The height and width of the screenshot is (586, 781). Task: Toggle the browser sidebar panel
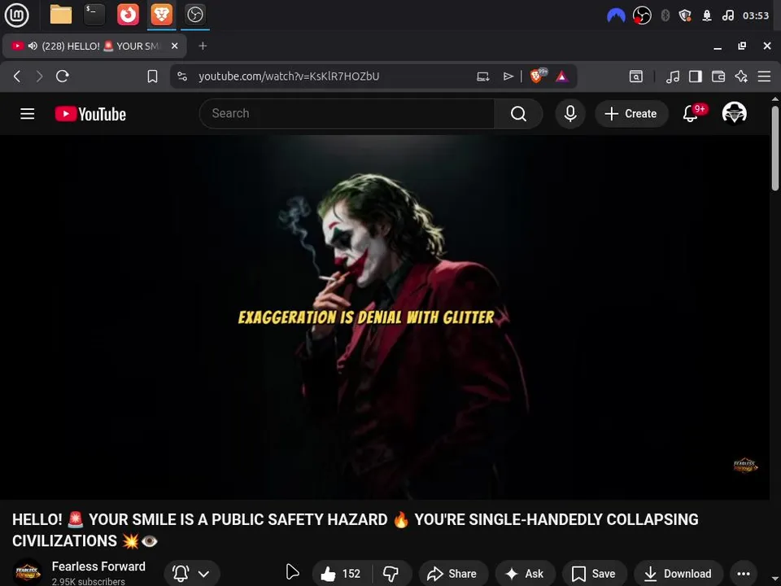[x=696, y=77]
